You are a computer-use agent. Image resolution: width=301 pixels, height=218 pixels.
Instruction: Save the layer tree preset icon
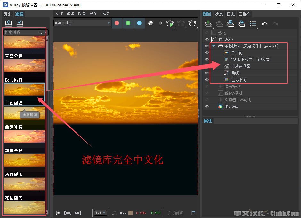[x=231, y=24]
